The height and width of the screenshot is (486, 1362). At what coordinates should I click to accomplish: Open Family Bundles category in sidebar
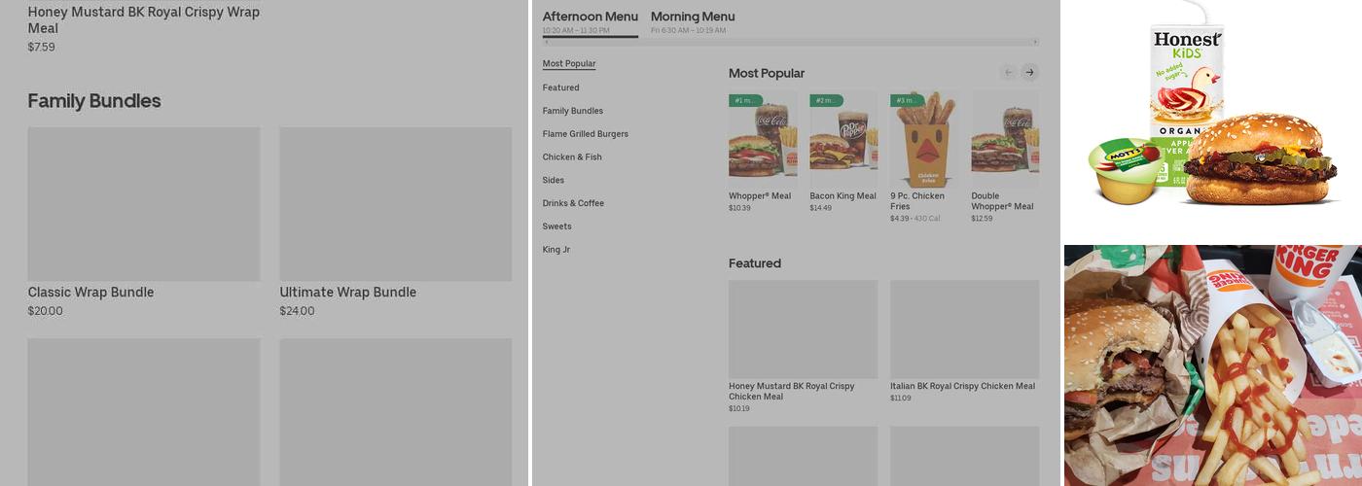pos(573,111)
